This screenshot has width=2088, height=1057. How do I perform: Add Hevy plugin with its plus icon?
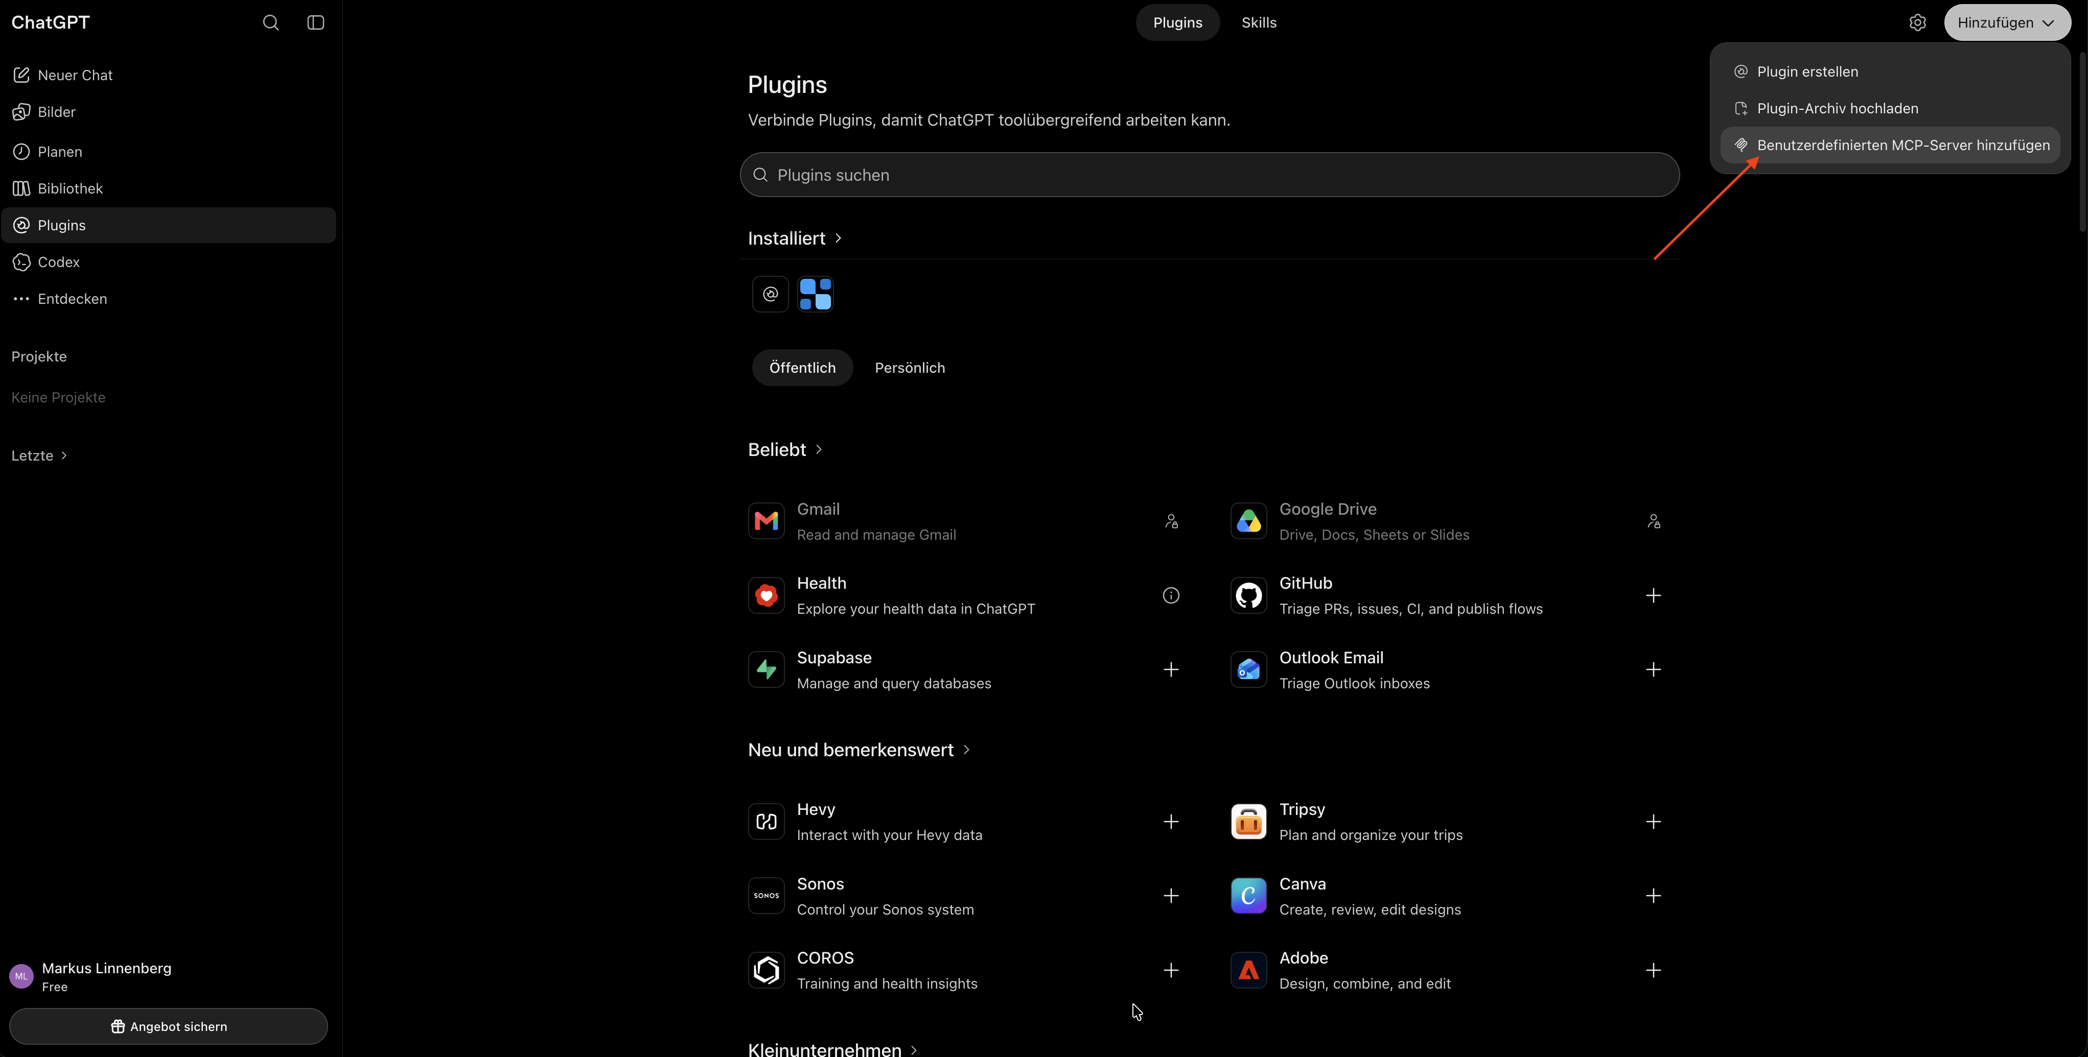1171,821
